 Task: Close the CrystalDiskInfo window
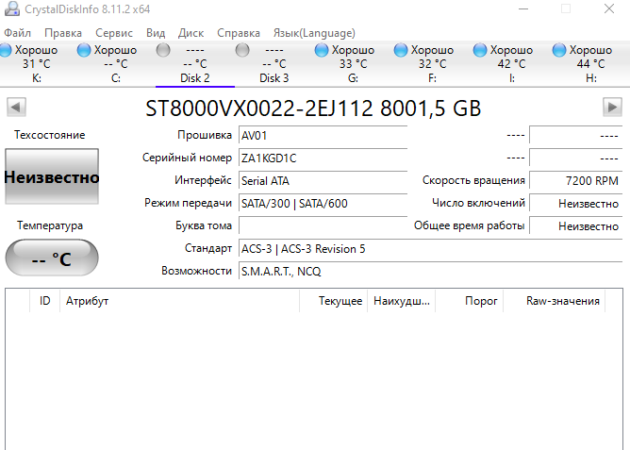pyautogui.click(x=608, y=8)
